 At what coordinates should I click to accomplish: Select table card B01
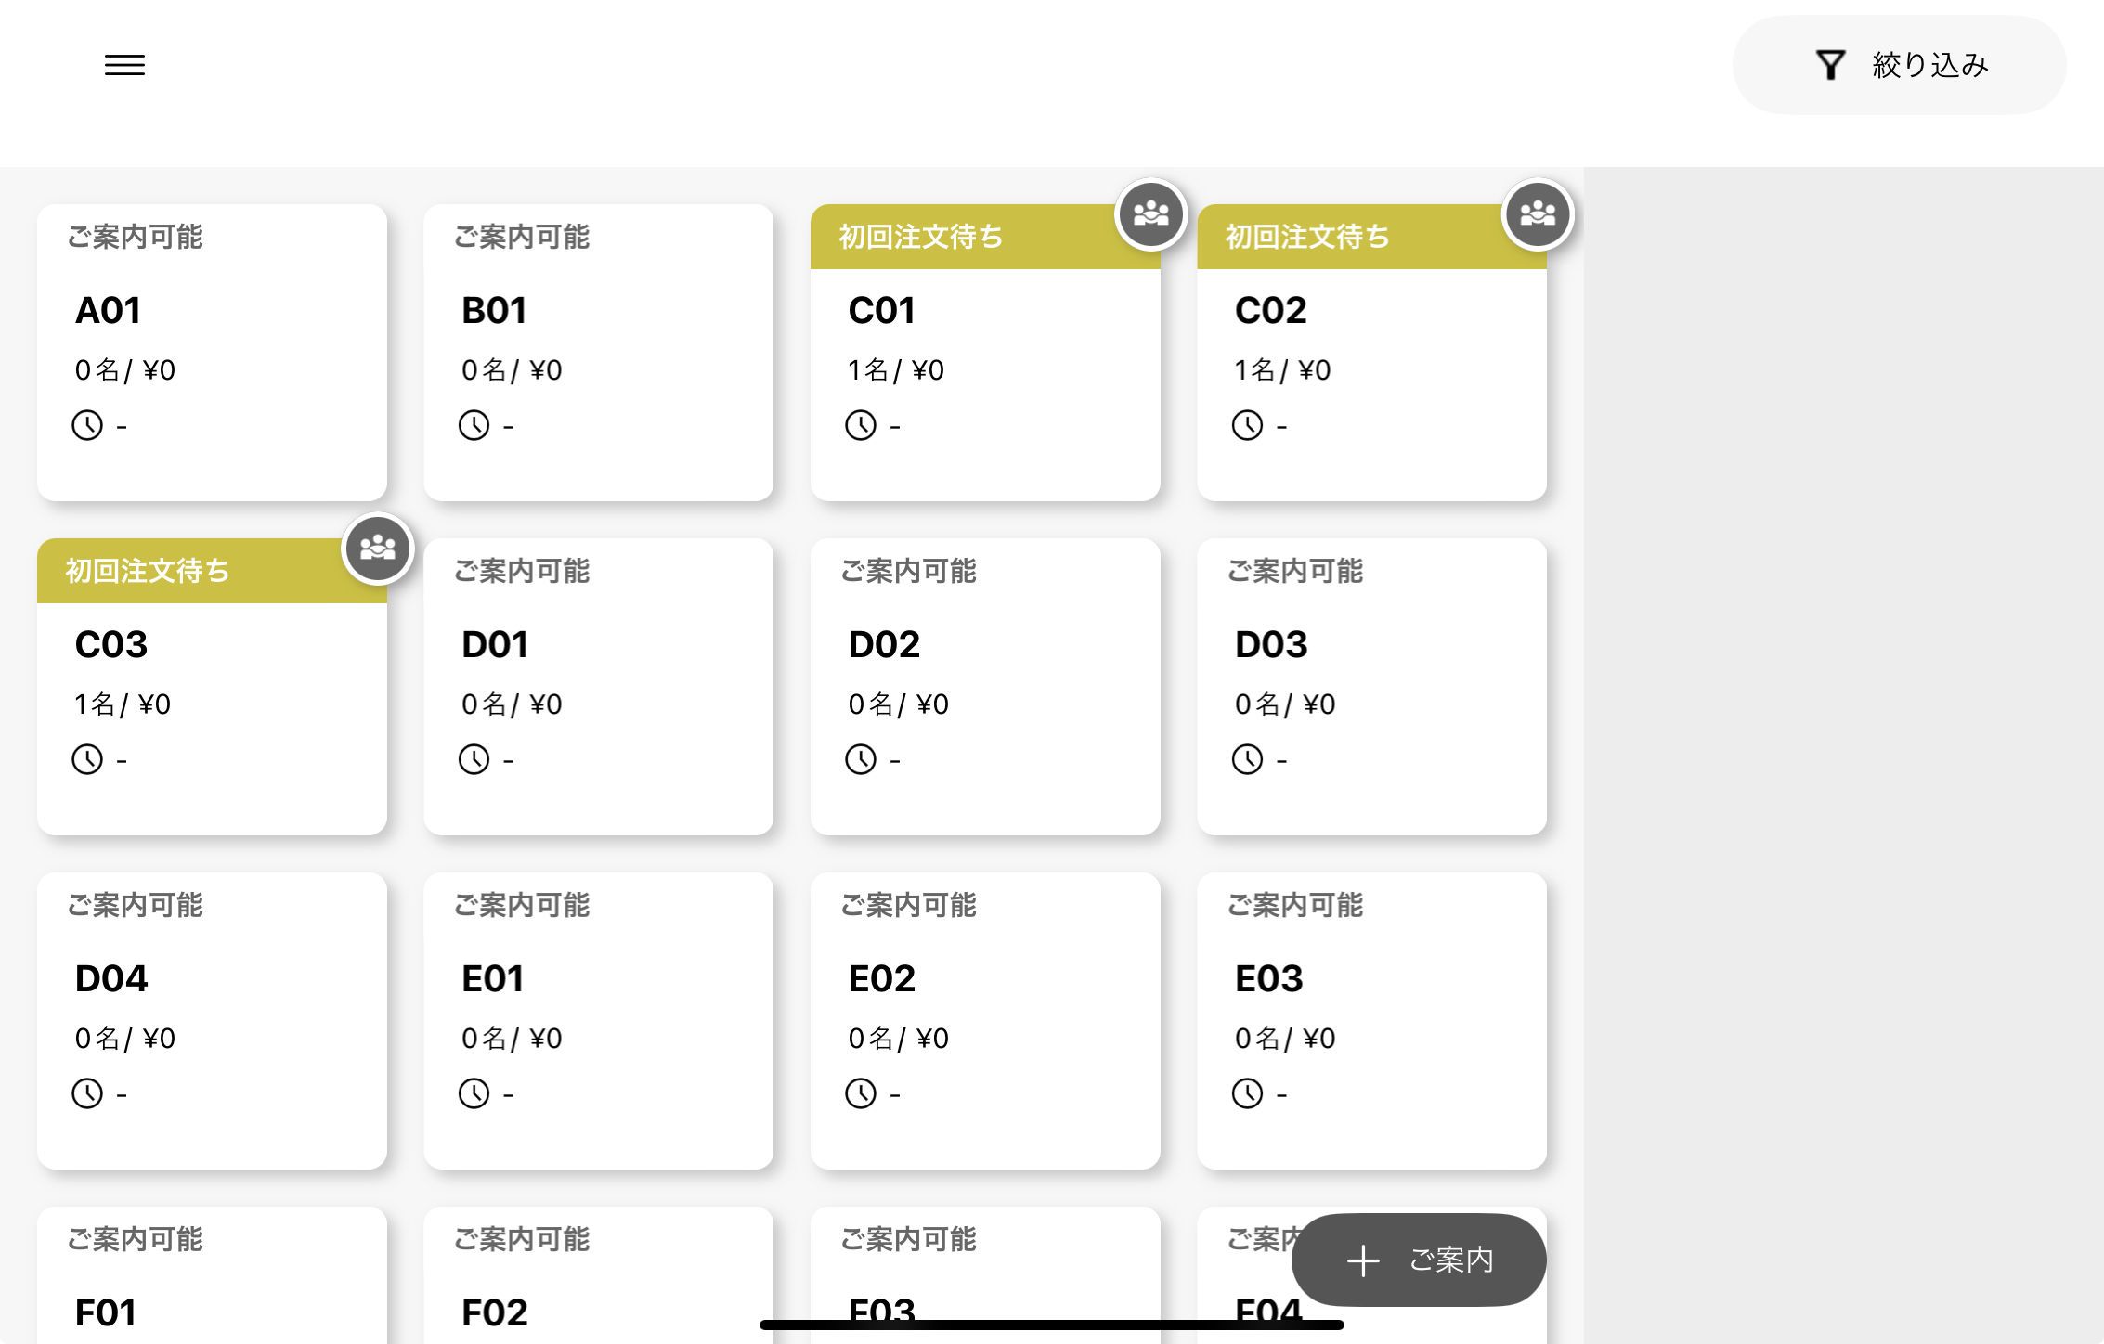click(598, 353)
